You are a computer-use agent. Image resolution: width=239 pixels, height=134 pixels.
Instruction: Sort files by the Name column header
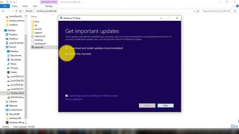click(34, 16)
